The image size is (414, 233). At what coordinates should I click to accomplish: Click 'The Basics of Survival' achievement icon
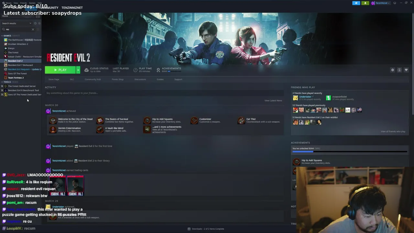point(100,120)
